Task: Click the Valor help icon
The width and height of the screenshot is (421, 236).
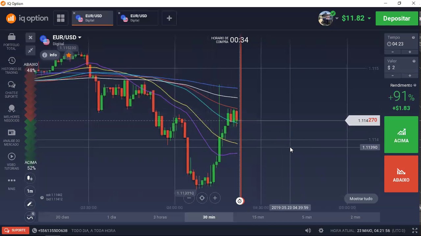Action: [414, 61]
